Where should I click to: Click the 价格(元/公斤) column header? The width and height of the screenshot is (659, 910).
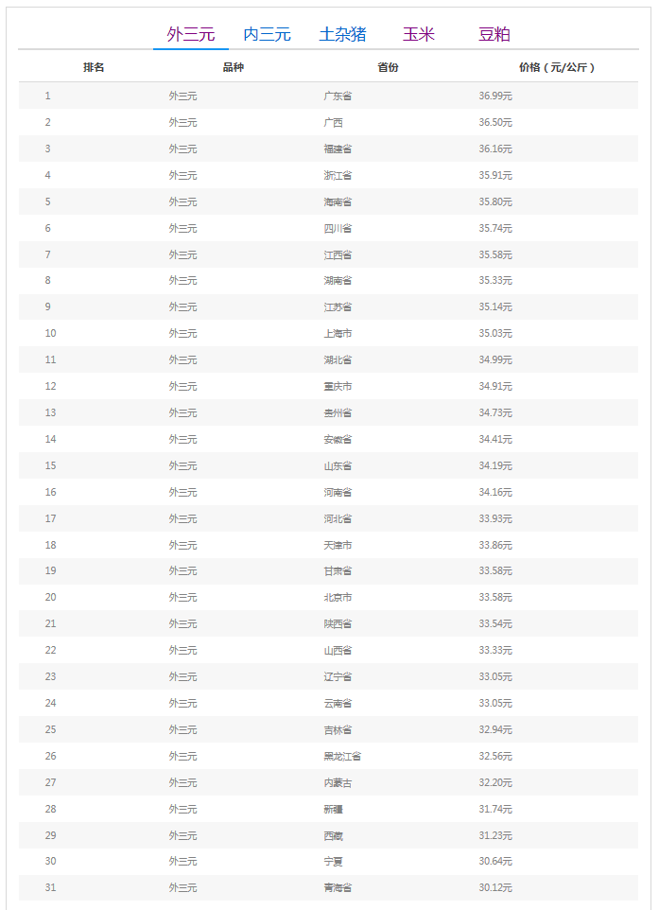click(557, 68)
